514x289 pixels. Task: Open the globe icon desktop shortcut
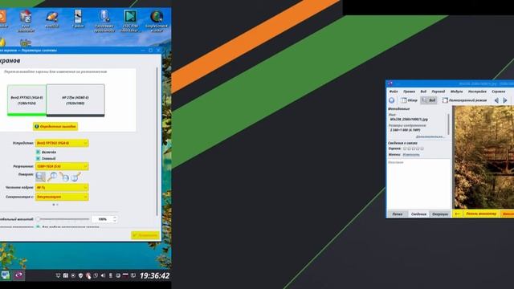coord(157,21)
